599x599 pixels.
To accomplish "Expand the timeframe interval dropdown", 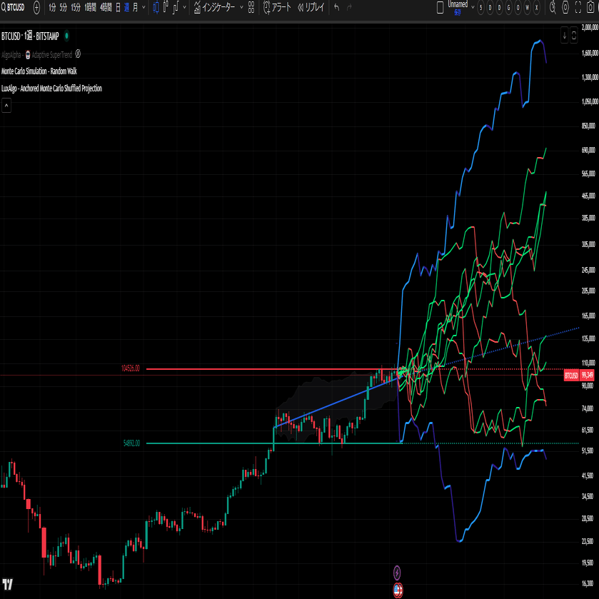I will click(144, 7).
